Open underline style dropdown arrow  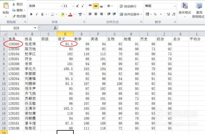pyautogui.click(x=46, y=14)
